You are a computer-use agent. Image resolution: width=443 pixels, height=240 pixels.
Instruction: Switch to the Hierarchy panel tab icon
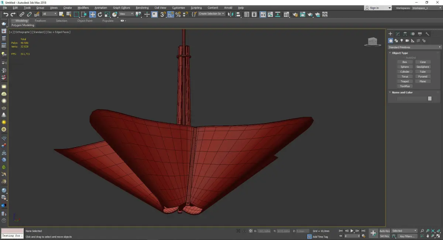(x=405, y=34)
